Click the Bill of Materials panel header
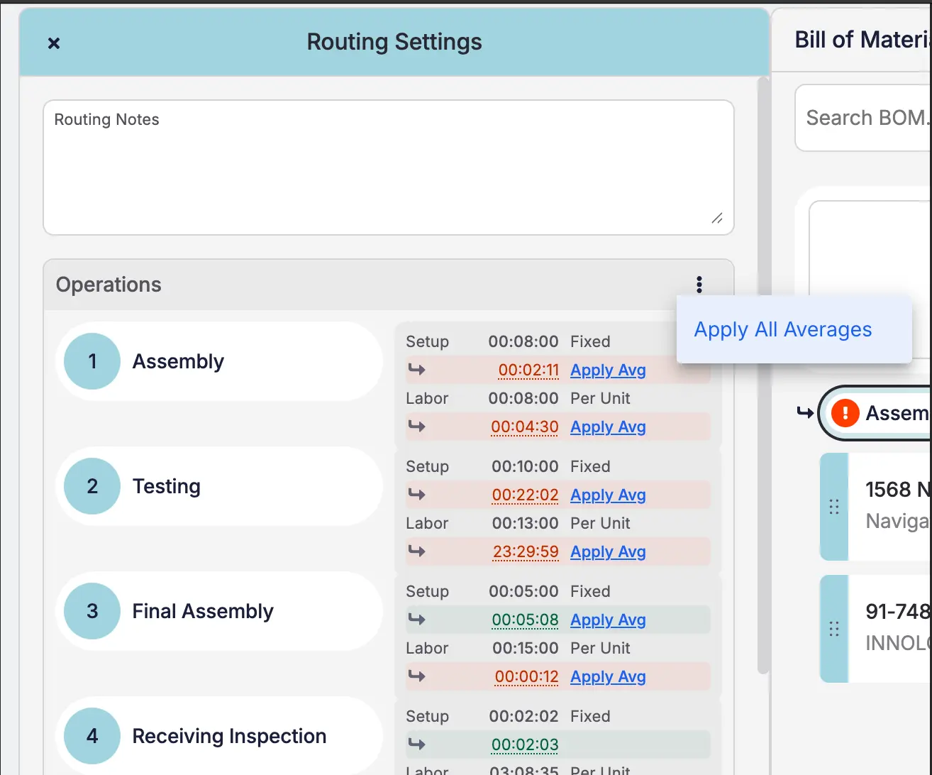The image size is (932, 775). pos(852,40)
